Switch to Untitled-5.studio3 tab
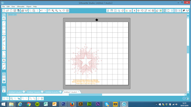This screenshot has width=191, height=107. click(34, 92)
